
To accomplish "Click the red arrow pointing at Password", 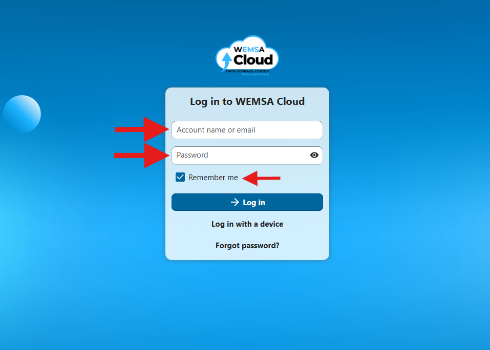I will [142, 156].
